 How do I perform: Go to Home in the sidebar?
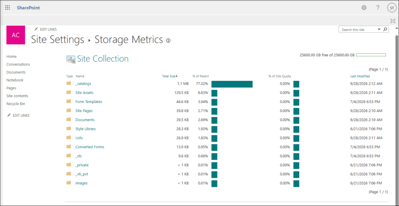click(x=11, y=56)
